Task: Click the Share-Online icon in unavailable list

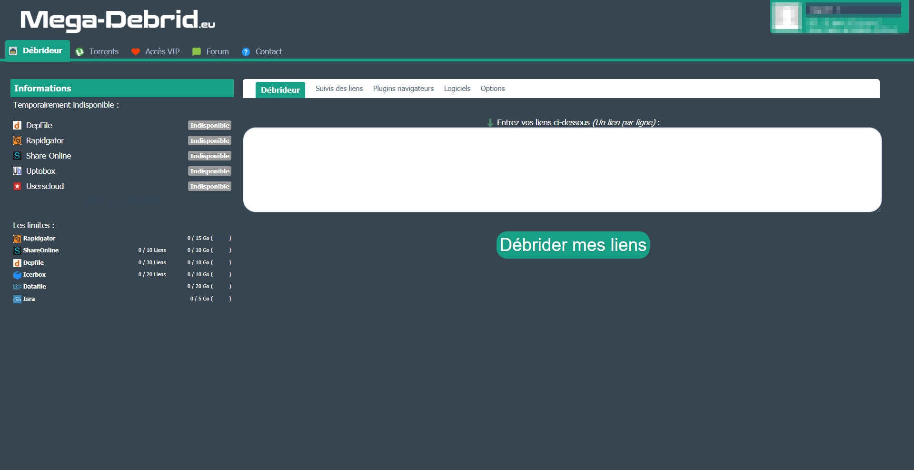Action: (17, 156)
